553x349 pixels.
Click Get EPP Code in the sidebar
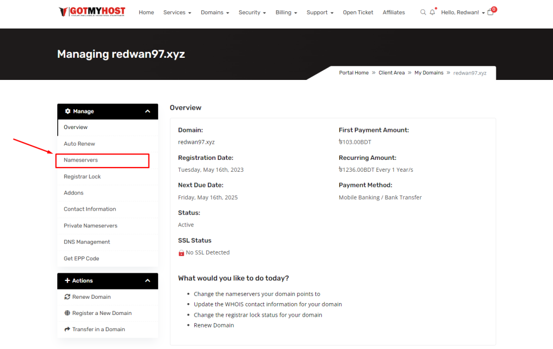pyautogui.click(x=82, y=258)
